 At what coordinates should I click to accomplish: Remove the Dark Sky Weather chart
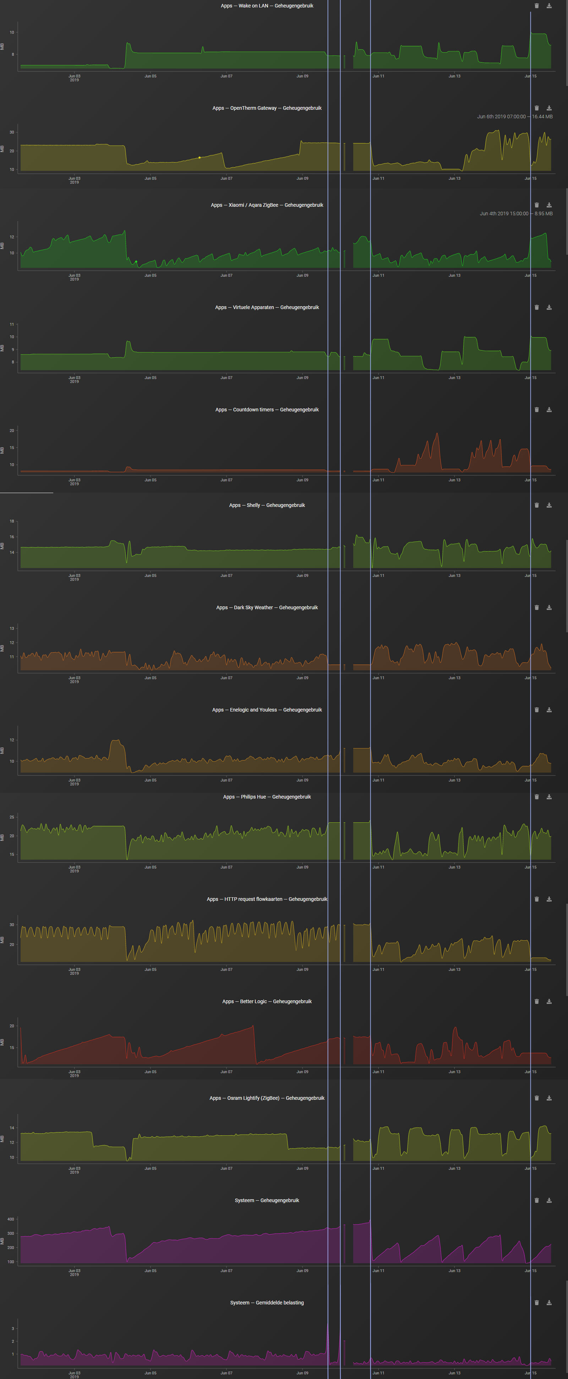[x=536, y=607]
